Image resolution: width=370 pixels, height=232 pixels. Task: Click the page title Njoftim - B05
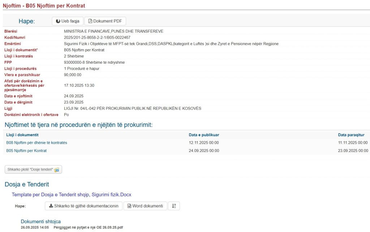44,6
